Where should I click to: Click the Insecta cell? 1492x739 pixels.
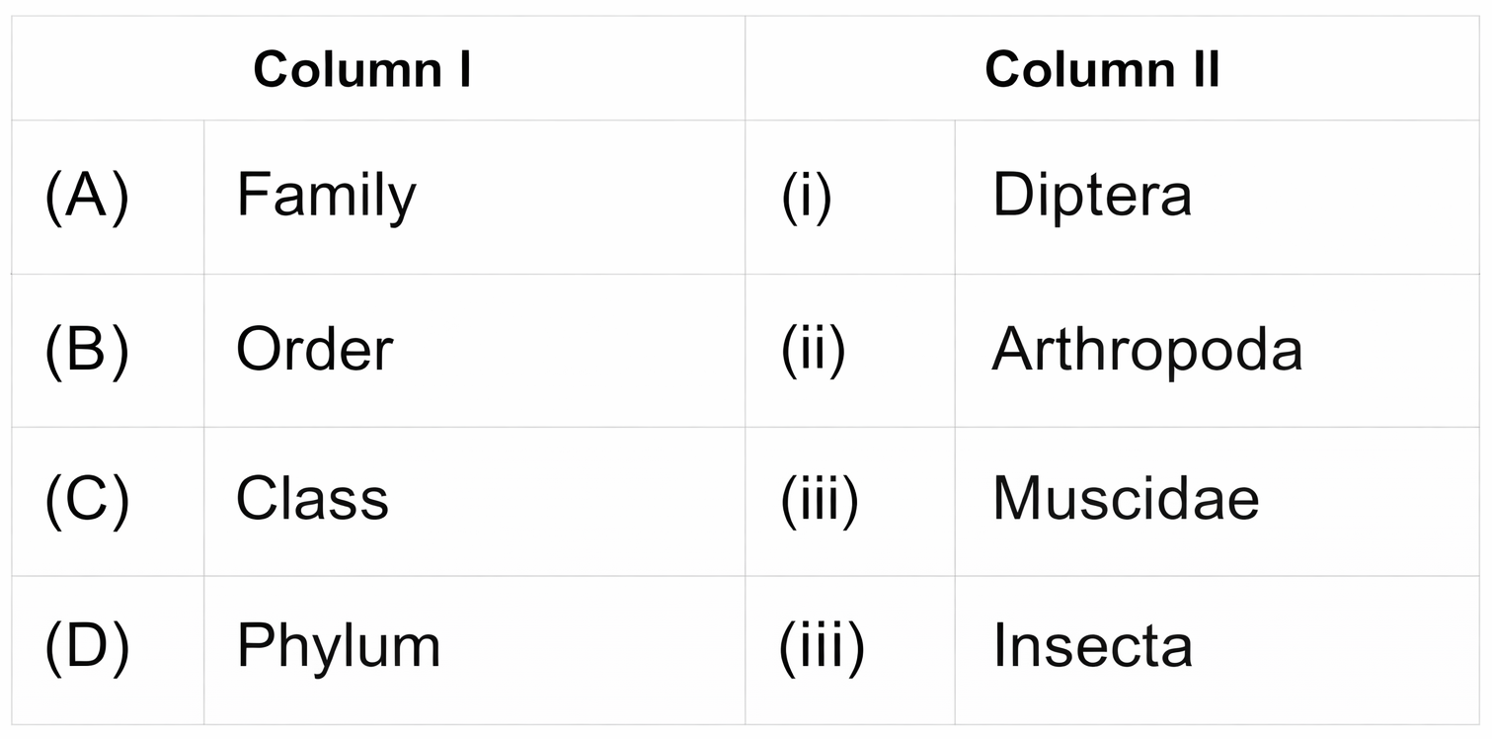coord(1092,646)
